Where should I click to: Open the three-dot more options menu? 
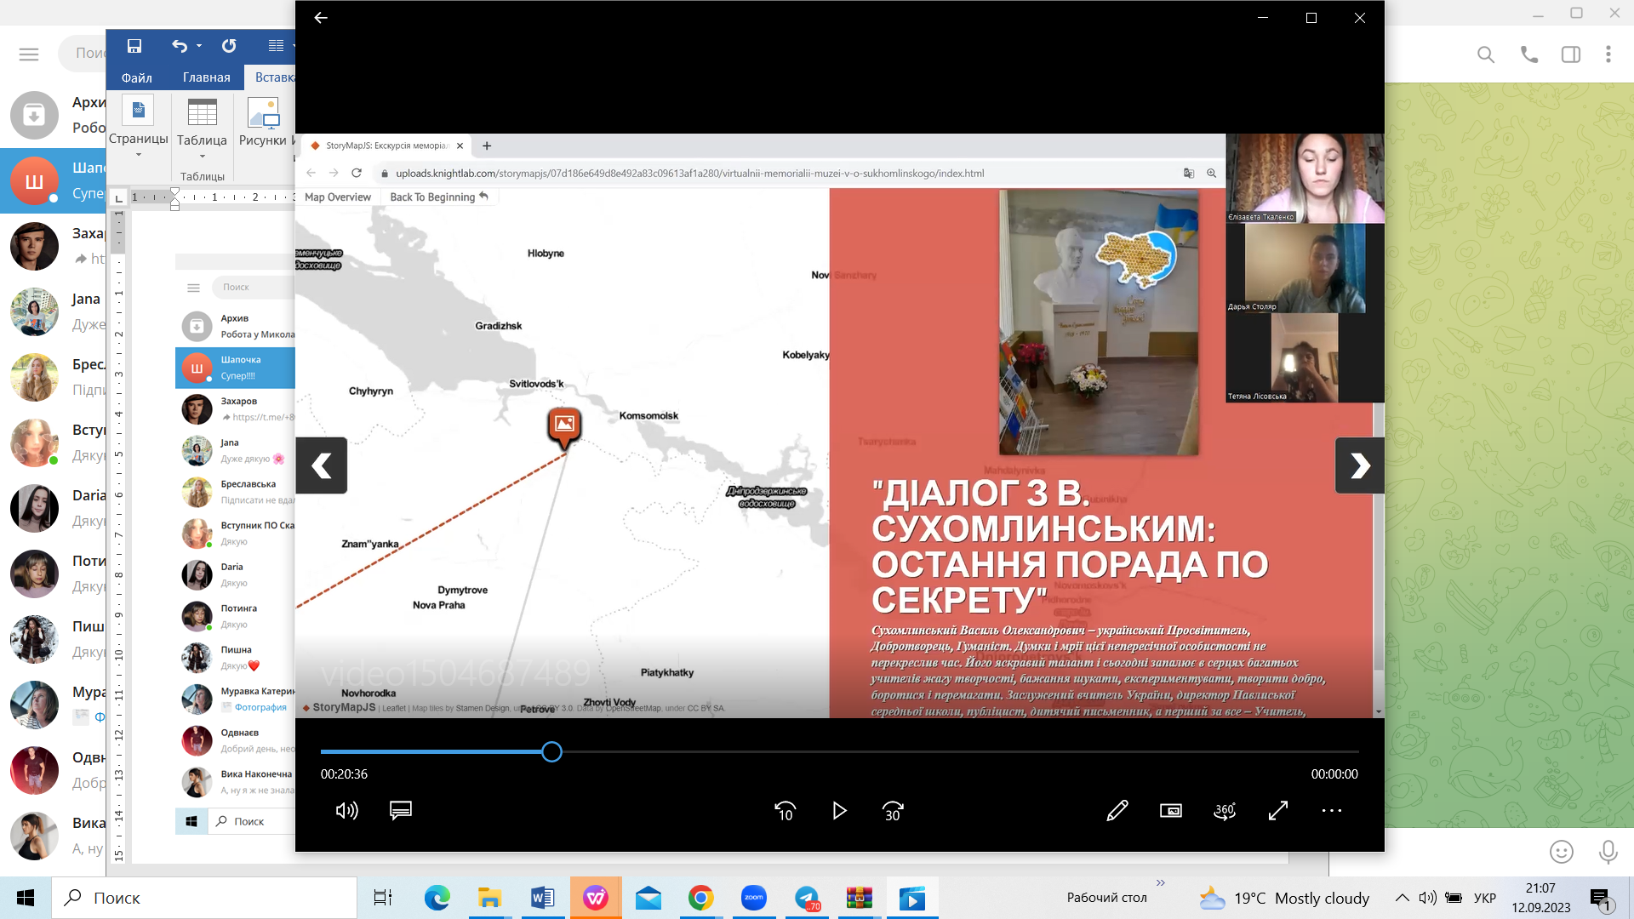(x=1332, y=811)
